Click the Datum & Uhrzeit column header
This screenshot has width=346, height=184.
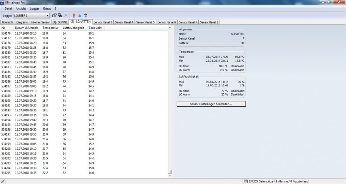click(x=26, y=28)
